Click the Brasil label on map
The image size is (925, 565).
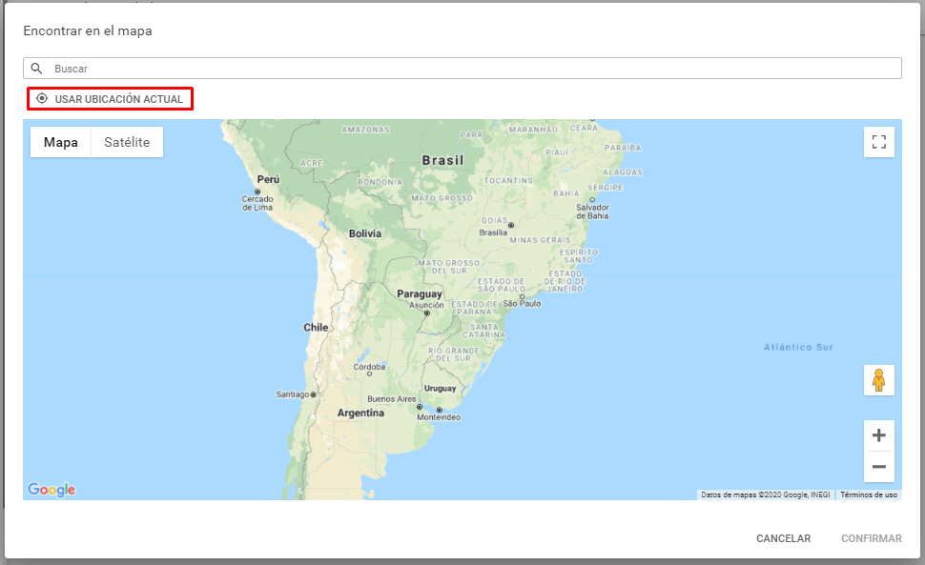tap(443, 160)
